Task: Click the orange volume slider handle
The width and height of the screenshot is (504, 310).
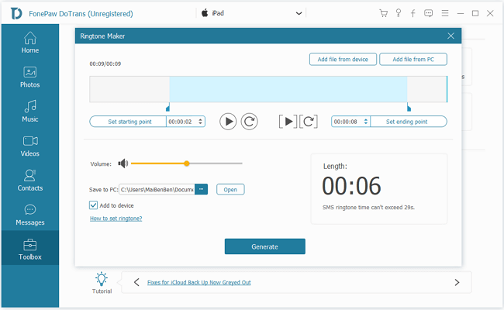Action: point(187,164)
